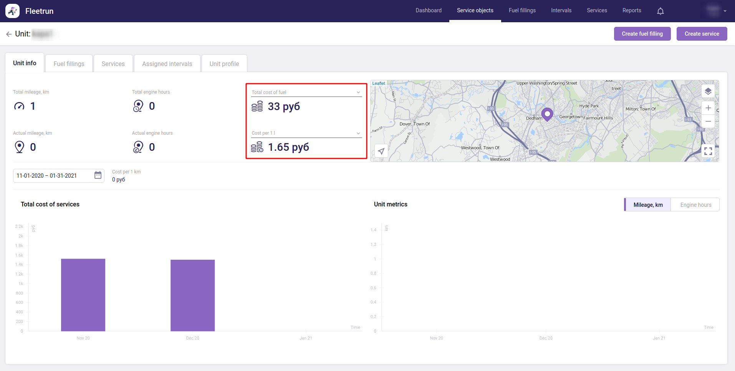The width and height of the screenshot is (735, 371).
Task: Click the map locate arrow icon
Action: click(x=381, y=151)
